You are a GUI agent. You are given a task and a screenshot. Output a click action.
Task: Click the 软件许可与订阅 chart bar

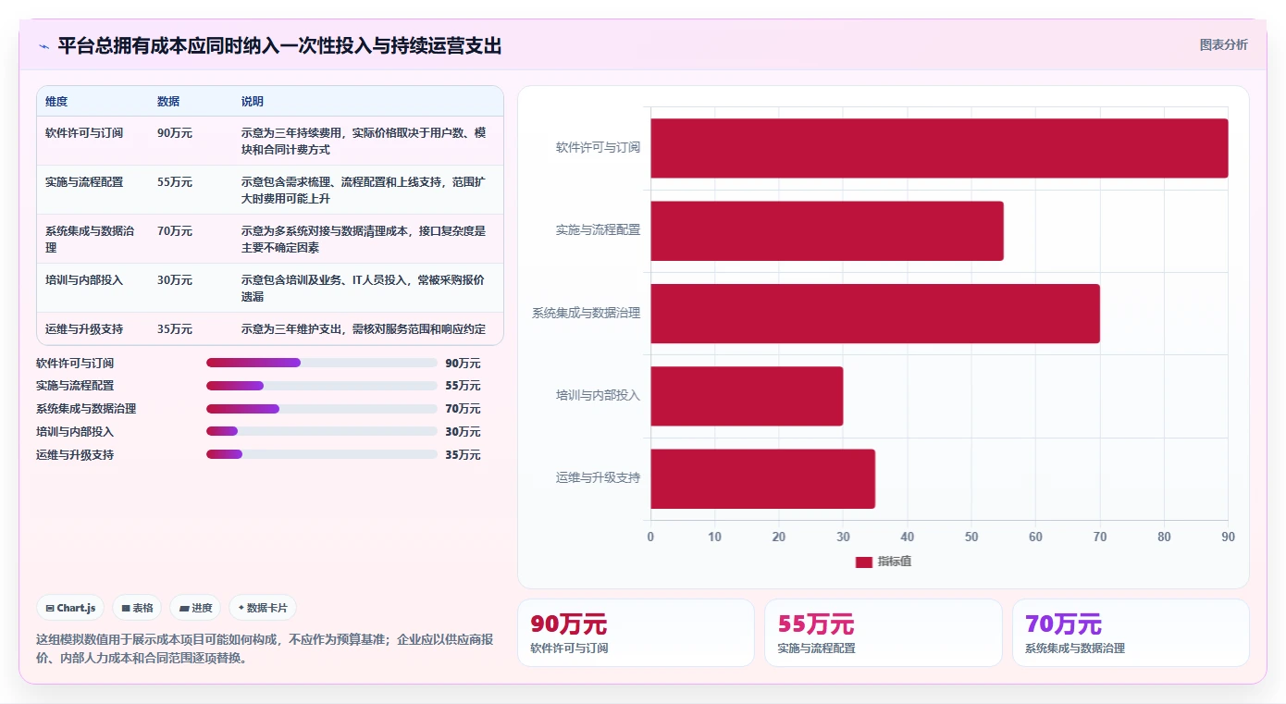(x=939, y=148)
